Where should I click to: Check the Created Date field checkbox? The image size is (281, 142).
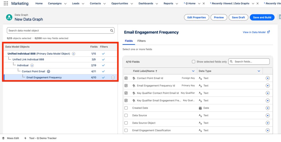[126, 108]
